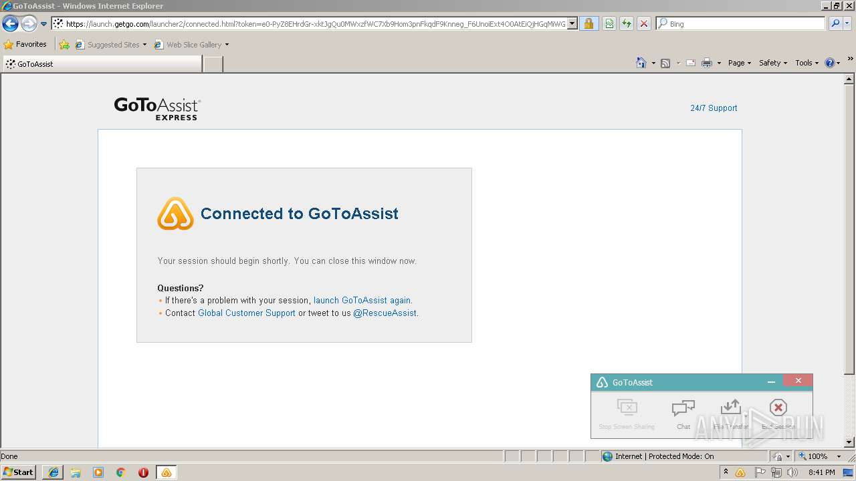Click 24/7 Support link
This screenshot has height=481, width=856.
point(714,108)
